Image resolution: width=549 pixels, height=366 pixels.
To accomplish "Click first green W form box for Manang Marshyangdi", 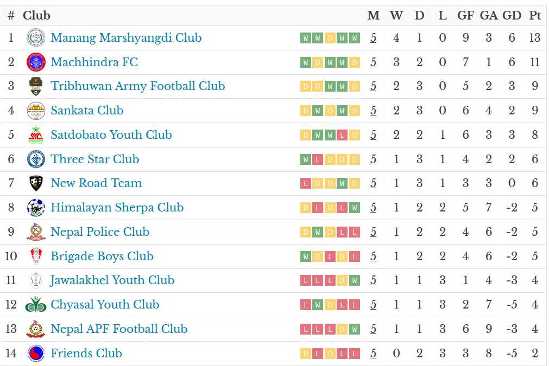I will pos(306,38).
